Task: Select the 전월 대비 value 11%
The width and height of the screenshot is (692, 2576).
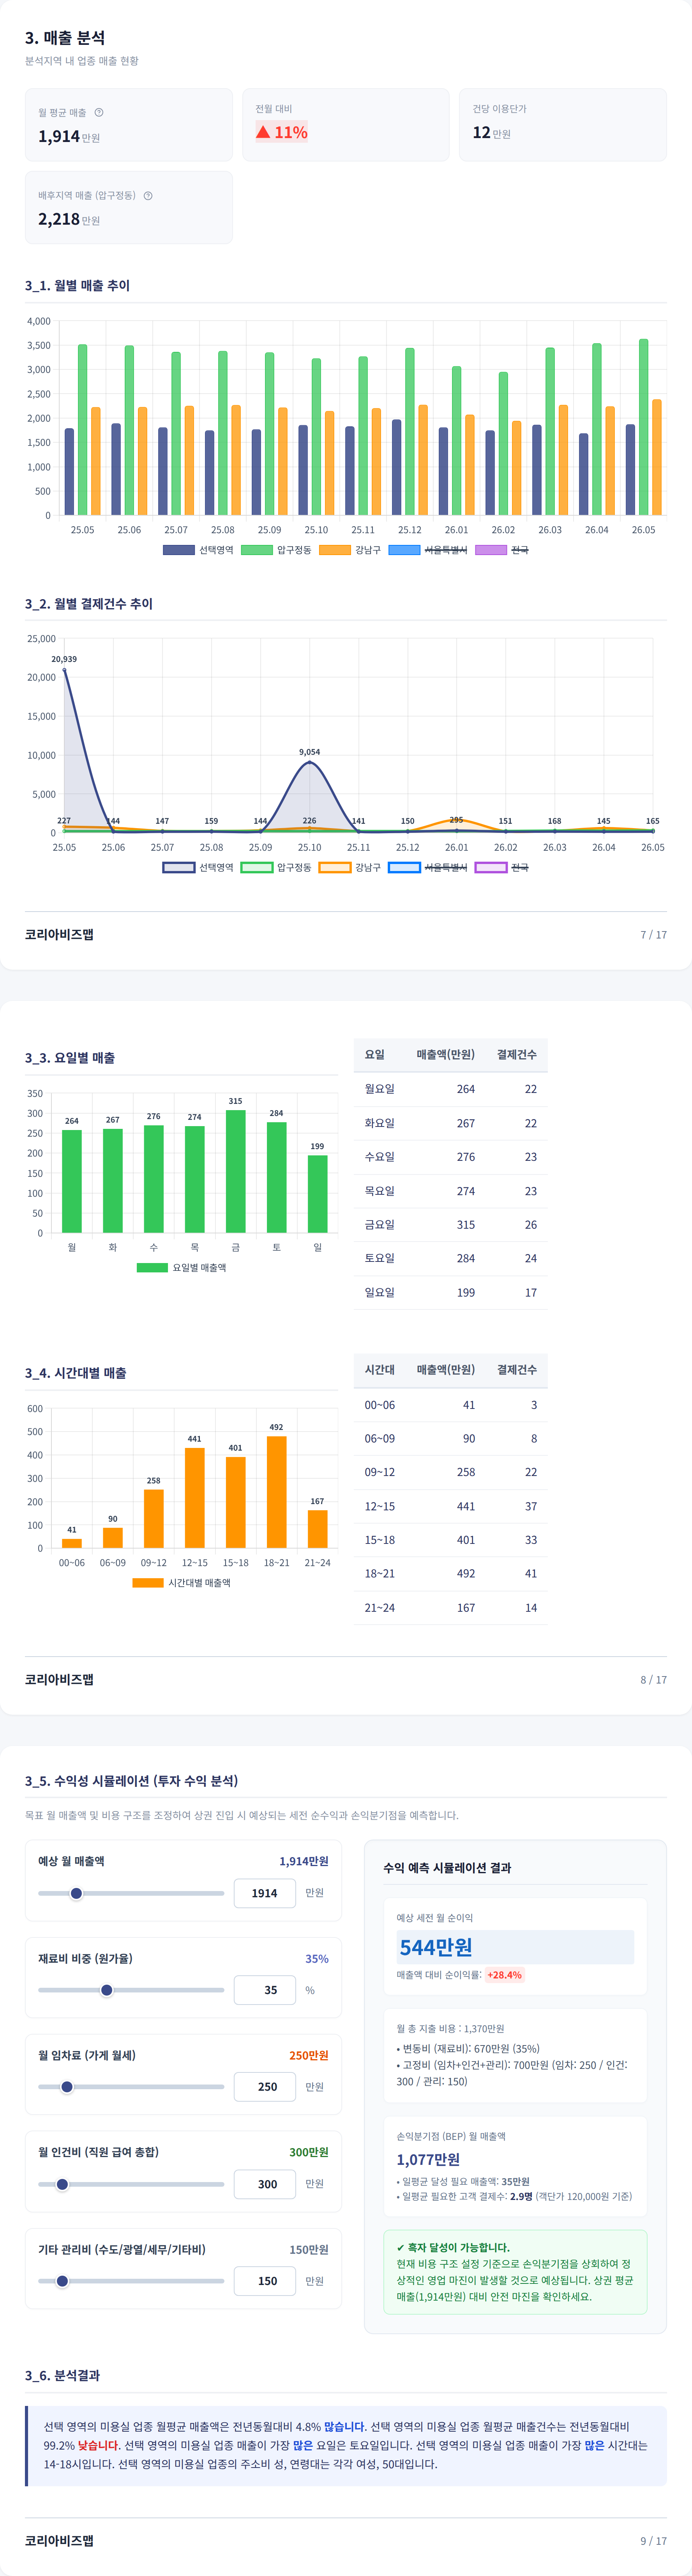Action: coord(282,132)
